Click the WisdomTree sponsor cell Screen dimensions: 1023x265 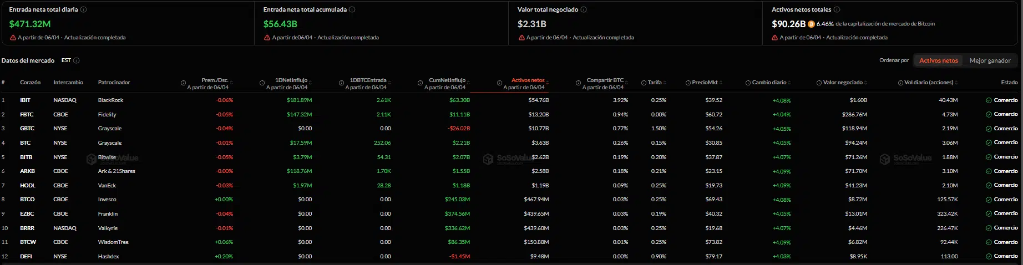(113, 242)
